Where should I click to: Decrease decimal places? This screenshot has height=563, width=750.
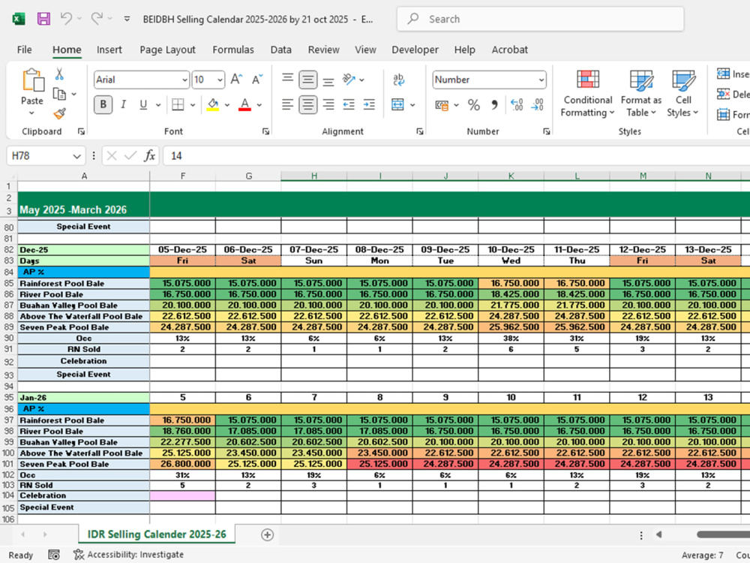pos(537,105)
